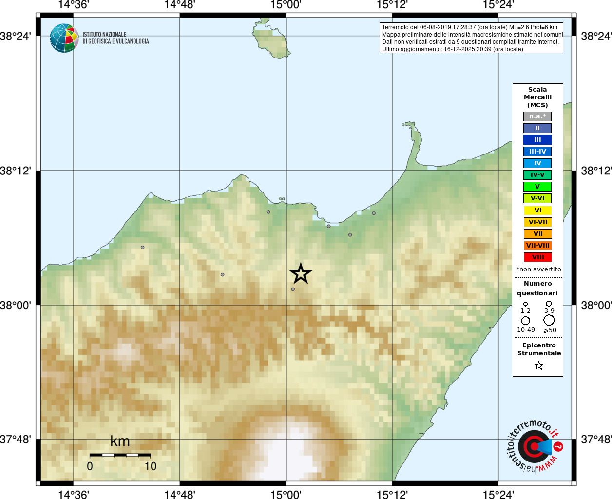
Task: Click the 15°00' label on the top axis
Action: coord(286,5)
